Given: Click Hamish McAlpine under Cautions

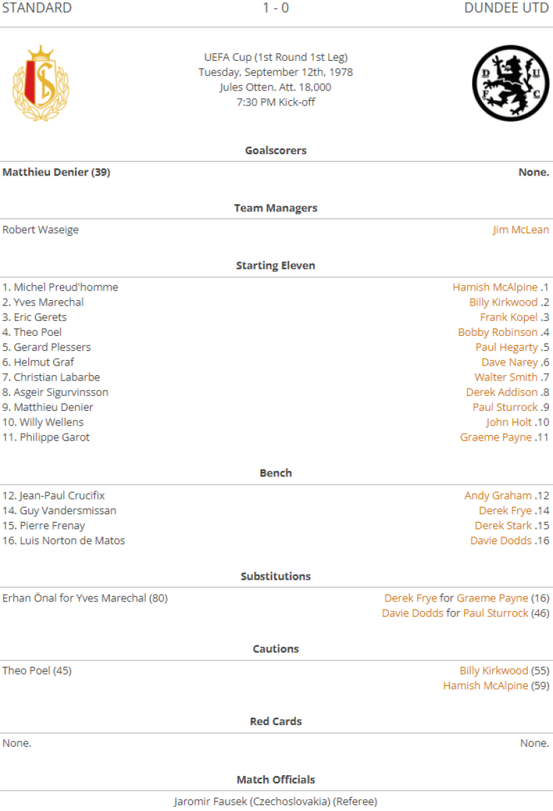Looking at the screenshot, I should [x=485, y=685].
